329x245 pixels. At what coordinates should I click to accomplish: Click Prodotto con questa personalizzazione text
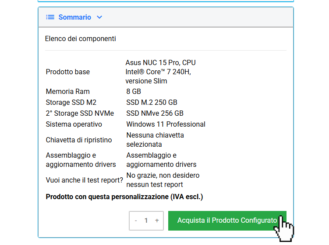124,197
